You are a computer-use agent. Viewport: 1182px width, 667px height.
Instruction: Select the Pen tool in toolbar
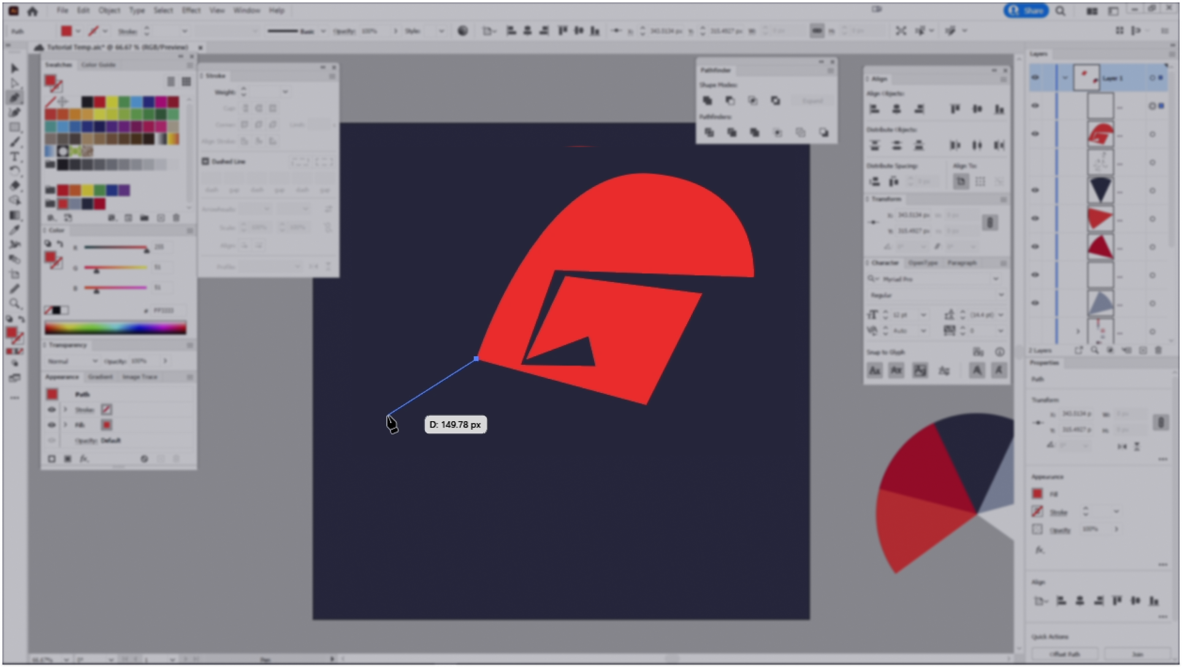point(15,97)
